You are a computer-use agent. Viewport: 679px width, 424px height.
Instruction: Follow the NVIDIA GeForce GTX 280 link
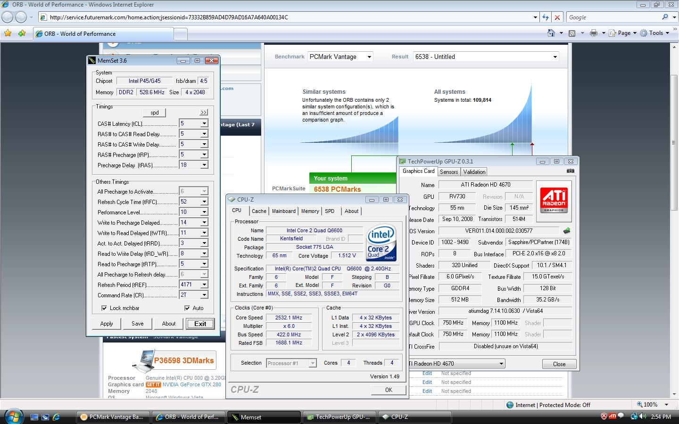192,384
